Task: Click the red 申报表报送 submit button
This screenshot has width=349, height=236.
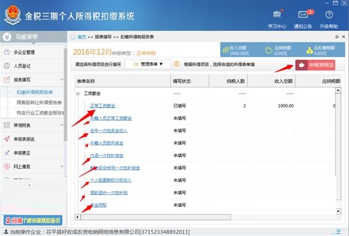Action: tap(315, 65)
